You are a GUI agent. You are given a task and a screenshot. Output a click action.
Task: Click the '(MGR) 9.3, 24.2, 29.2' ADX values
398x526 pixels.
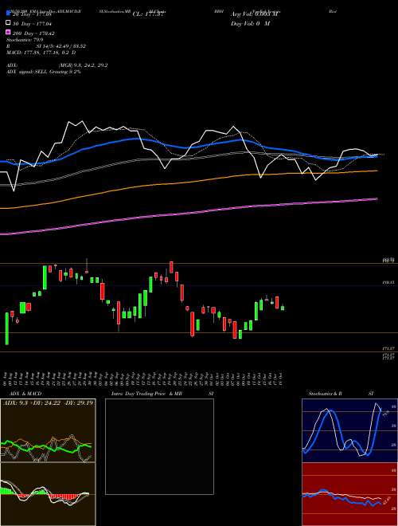point(83,65)
